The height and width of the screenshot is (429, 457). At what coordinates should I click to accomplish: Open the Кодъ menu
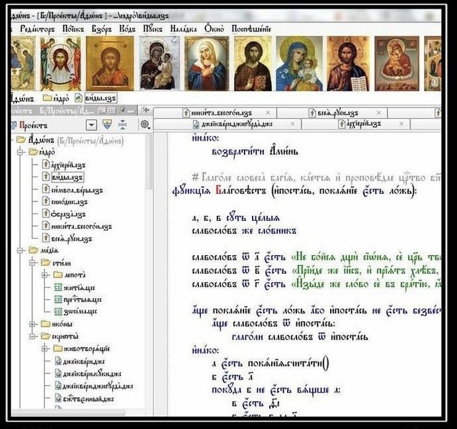128,29
